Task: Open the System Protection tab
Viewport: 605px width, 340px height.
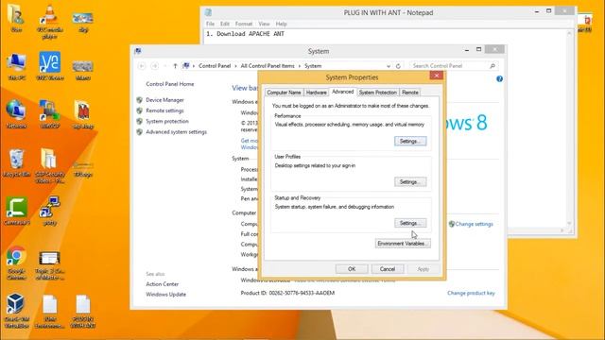Action: [x=377, y=93]
